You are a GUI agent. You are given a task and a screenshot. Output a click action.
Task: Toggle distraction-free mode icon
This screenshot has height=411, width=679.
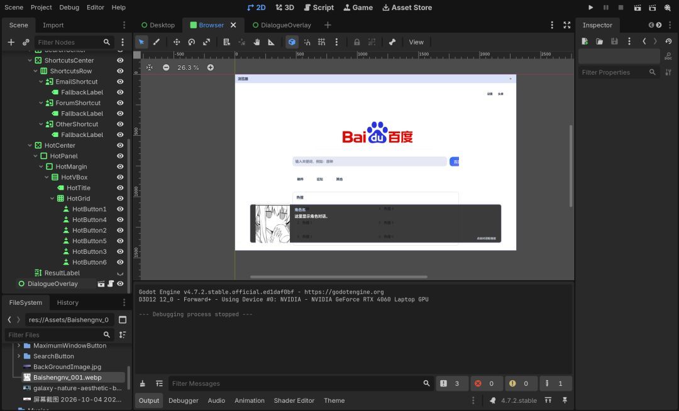567,25
